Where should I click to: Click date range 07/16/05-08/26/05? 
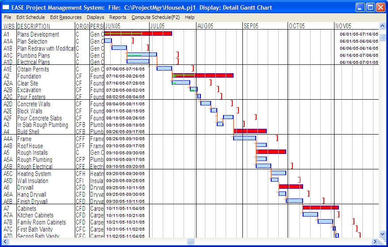tap(126, 76)
